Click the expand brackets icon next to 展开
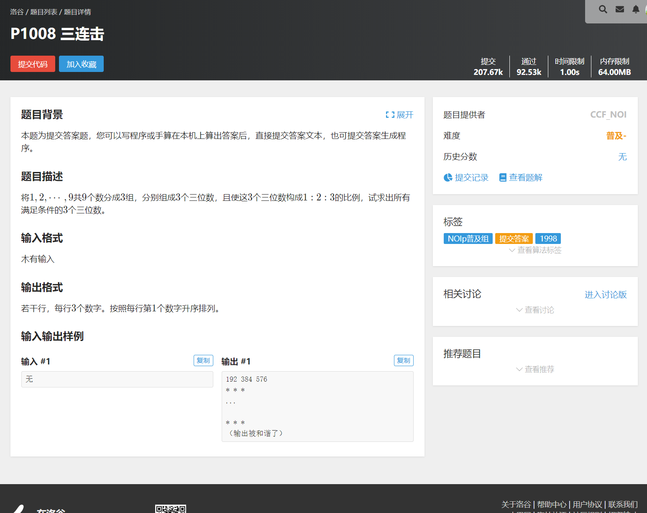The width and height of the screenshot is (647, 513). (x=390, y=114)
